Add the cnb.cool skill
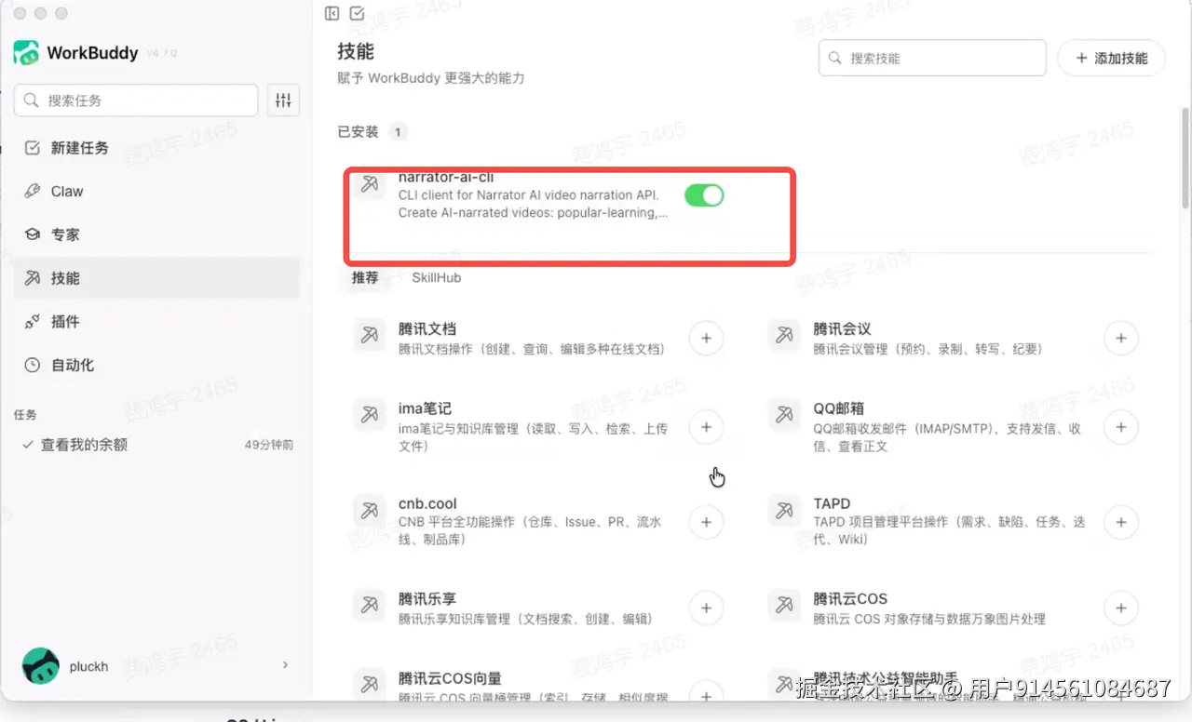This screenshot has height=722, width=1192. point(706,522)
